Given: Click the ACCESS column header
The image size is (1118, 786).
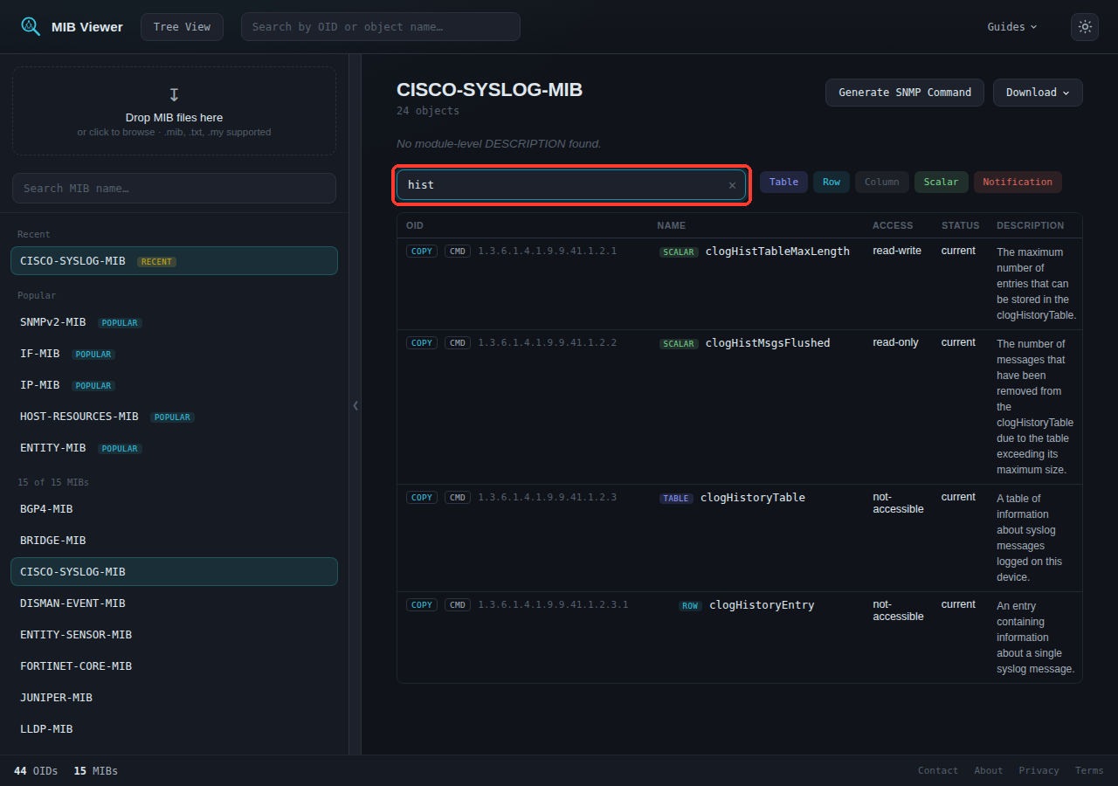Looking at the screenshot, I should (893, 225).
